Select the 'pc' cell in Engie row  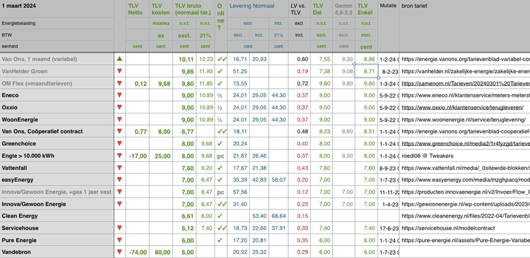(221, 156)
